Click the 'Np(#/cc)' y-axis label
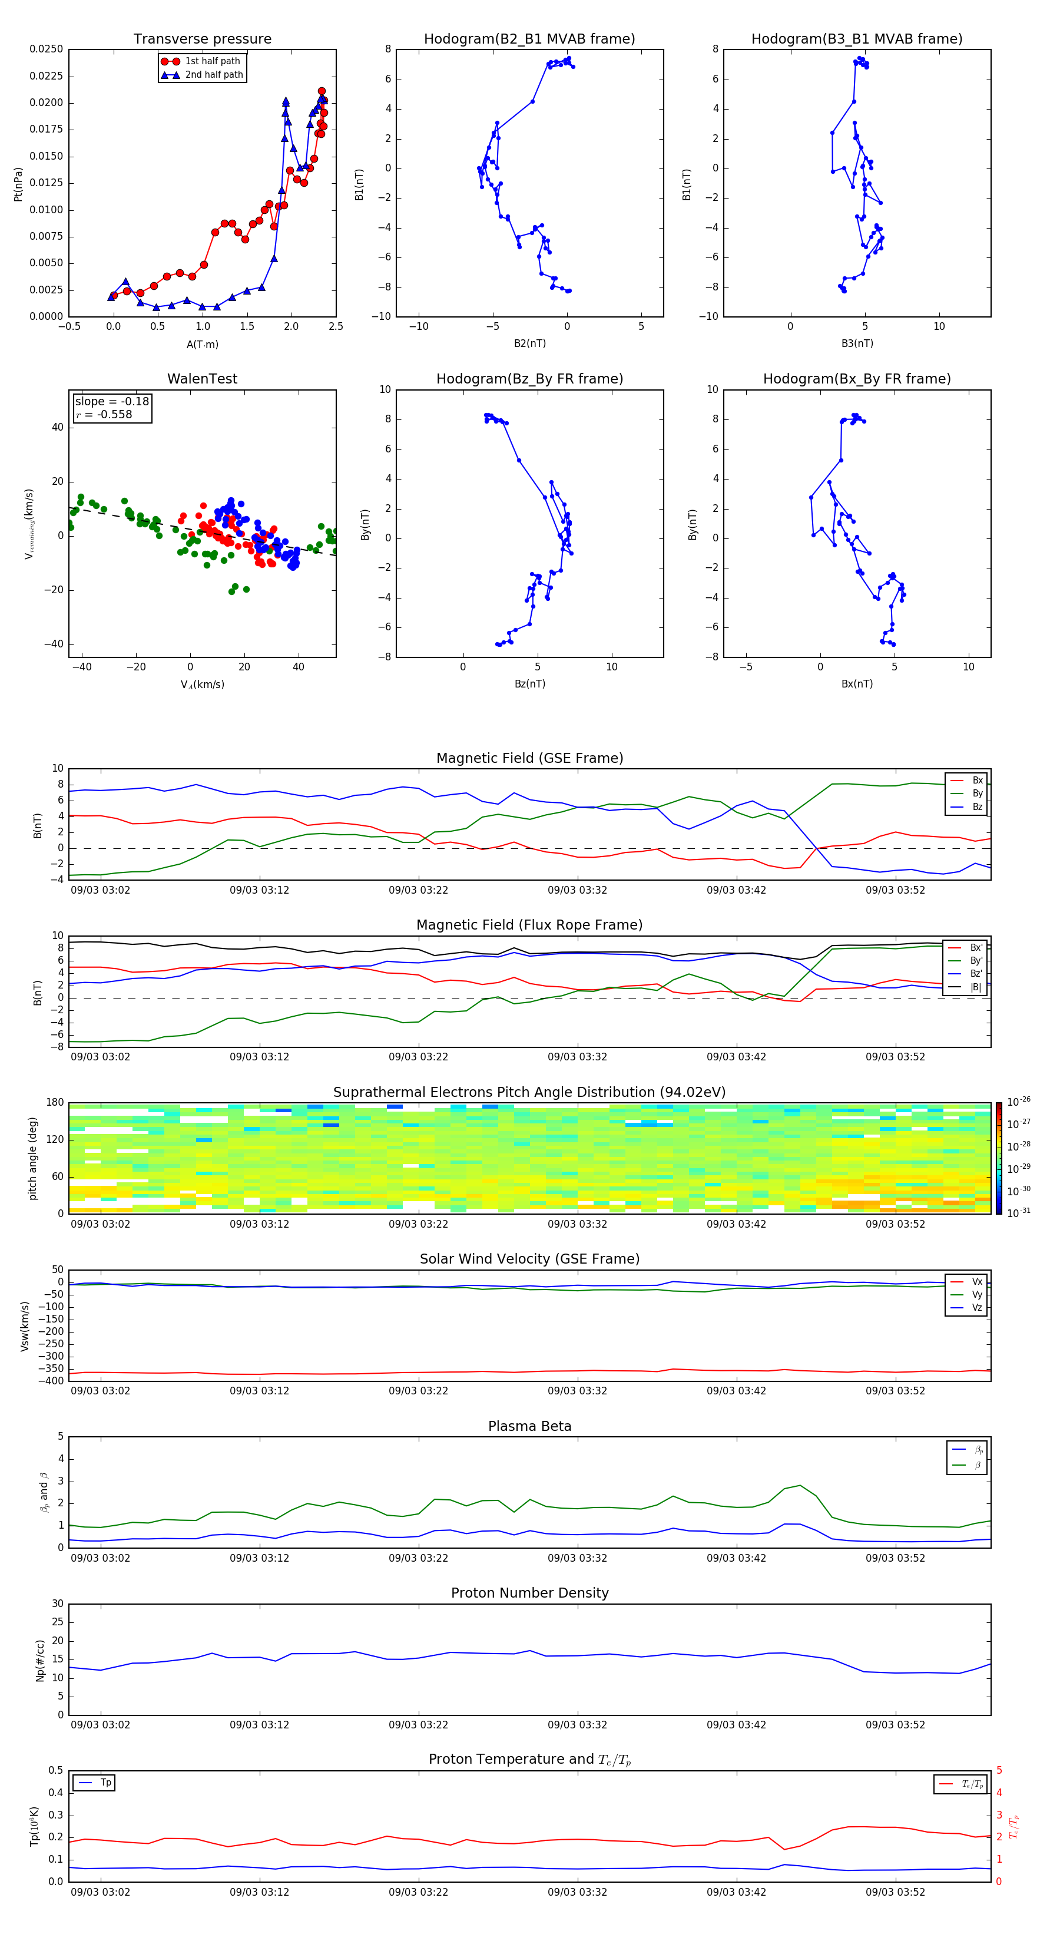The height and width of the screenshot is (1944, 1060). click(x=40, y=1660)
